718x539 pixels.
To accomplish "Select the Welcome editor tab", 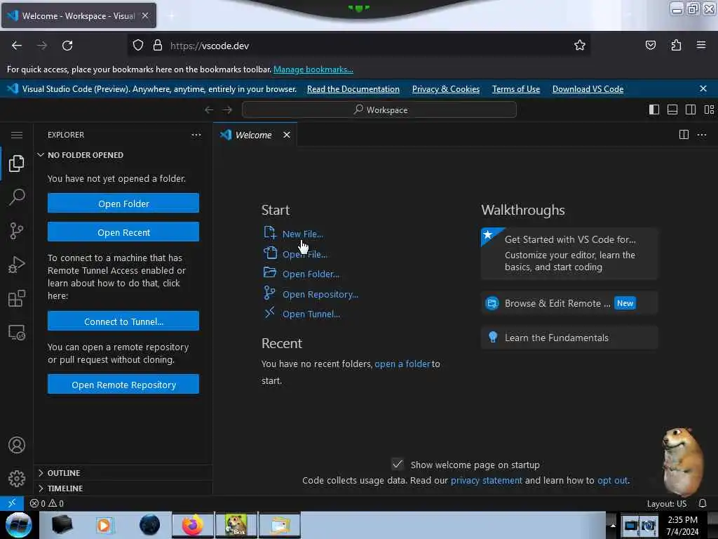I will 253,135.
